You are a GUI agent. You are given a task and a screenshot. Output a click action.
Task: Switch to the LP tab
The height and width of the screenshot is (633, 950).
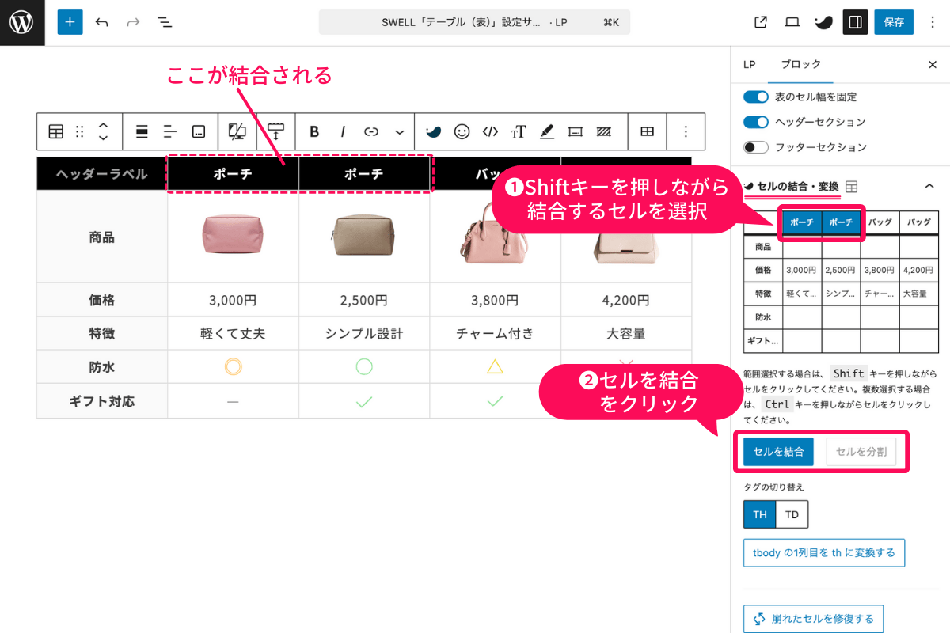[749, 64]
